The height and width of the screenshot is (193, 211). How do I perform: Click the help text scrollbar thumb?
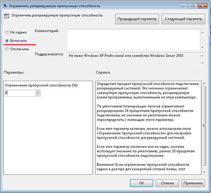pyautogui.click(x=204, y=126)
